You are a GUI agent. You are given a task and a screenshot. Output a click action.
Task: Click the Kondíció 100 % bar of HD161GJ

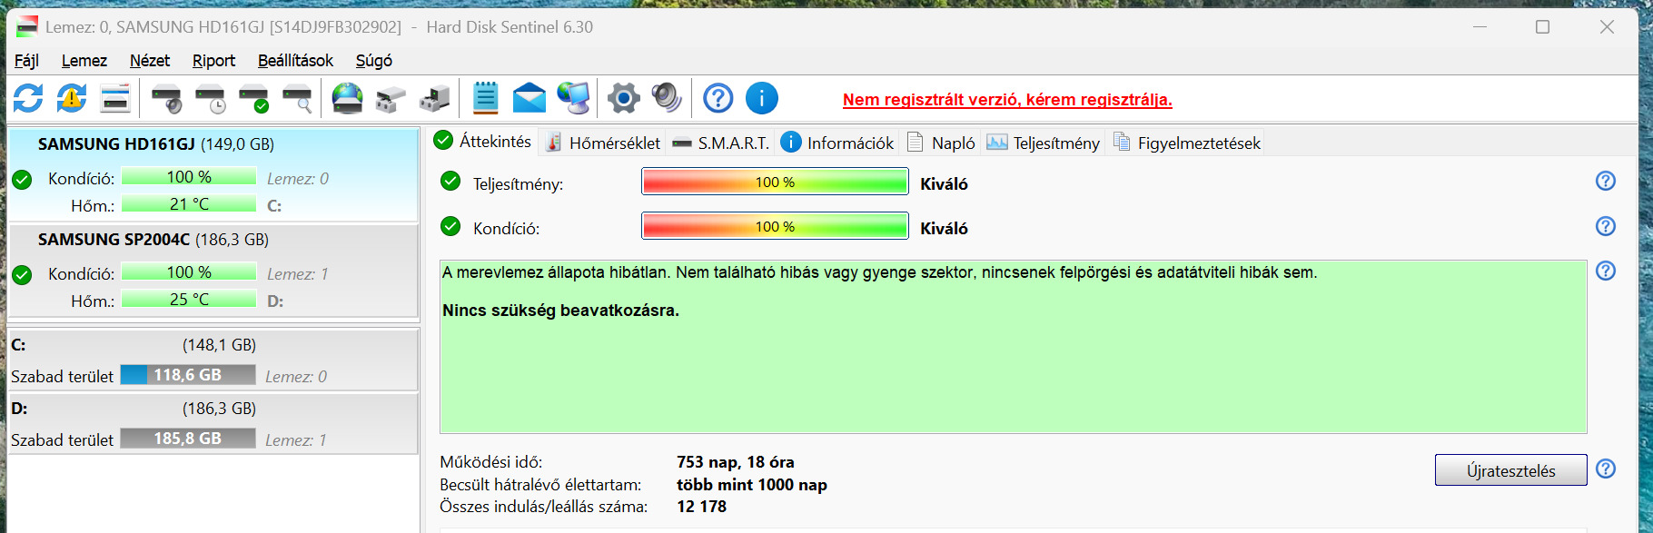pyautogui.click(x=189, y=177)
